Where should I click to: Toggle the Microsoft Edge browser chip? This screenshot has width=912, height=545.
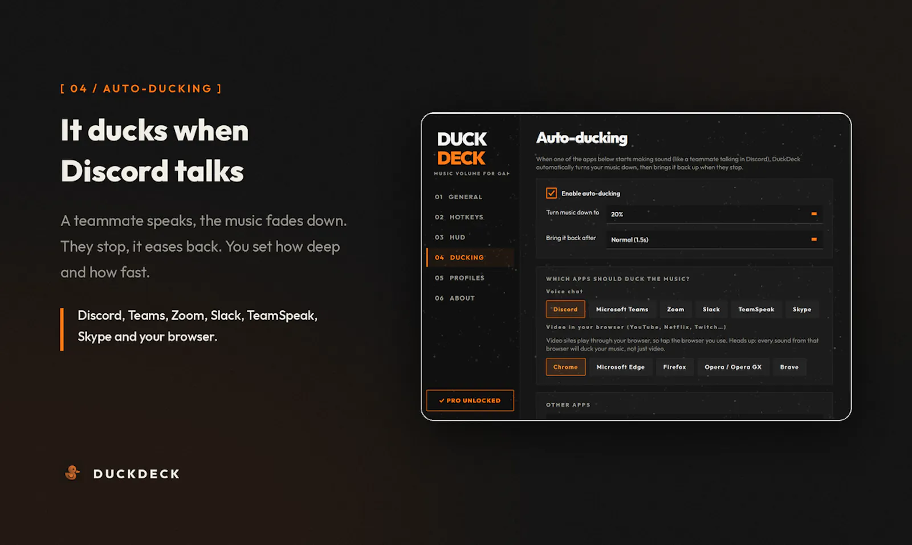click(620, 367)
